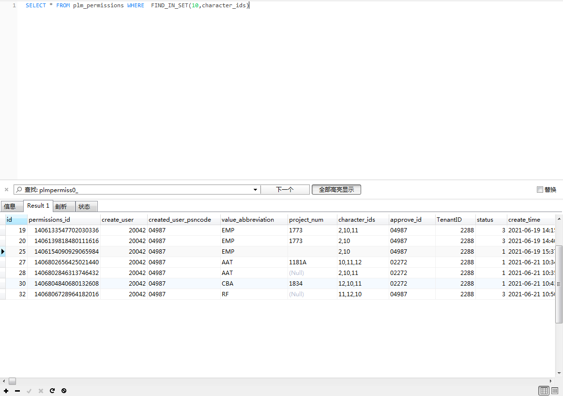Select the Result 1 tab
Screen dimensions: 563x396
click(38, 206)
